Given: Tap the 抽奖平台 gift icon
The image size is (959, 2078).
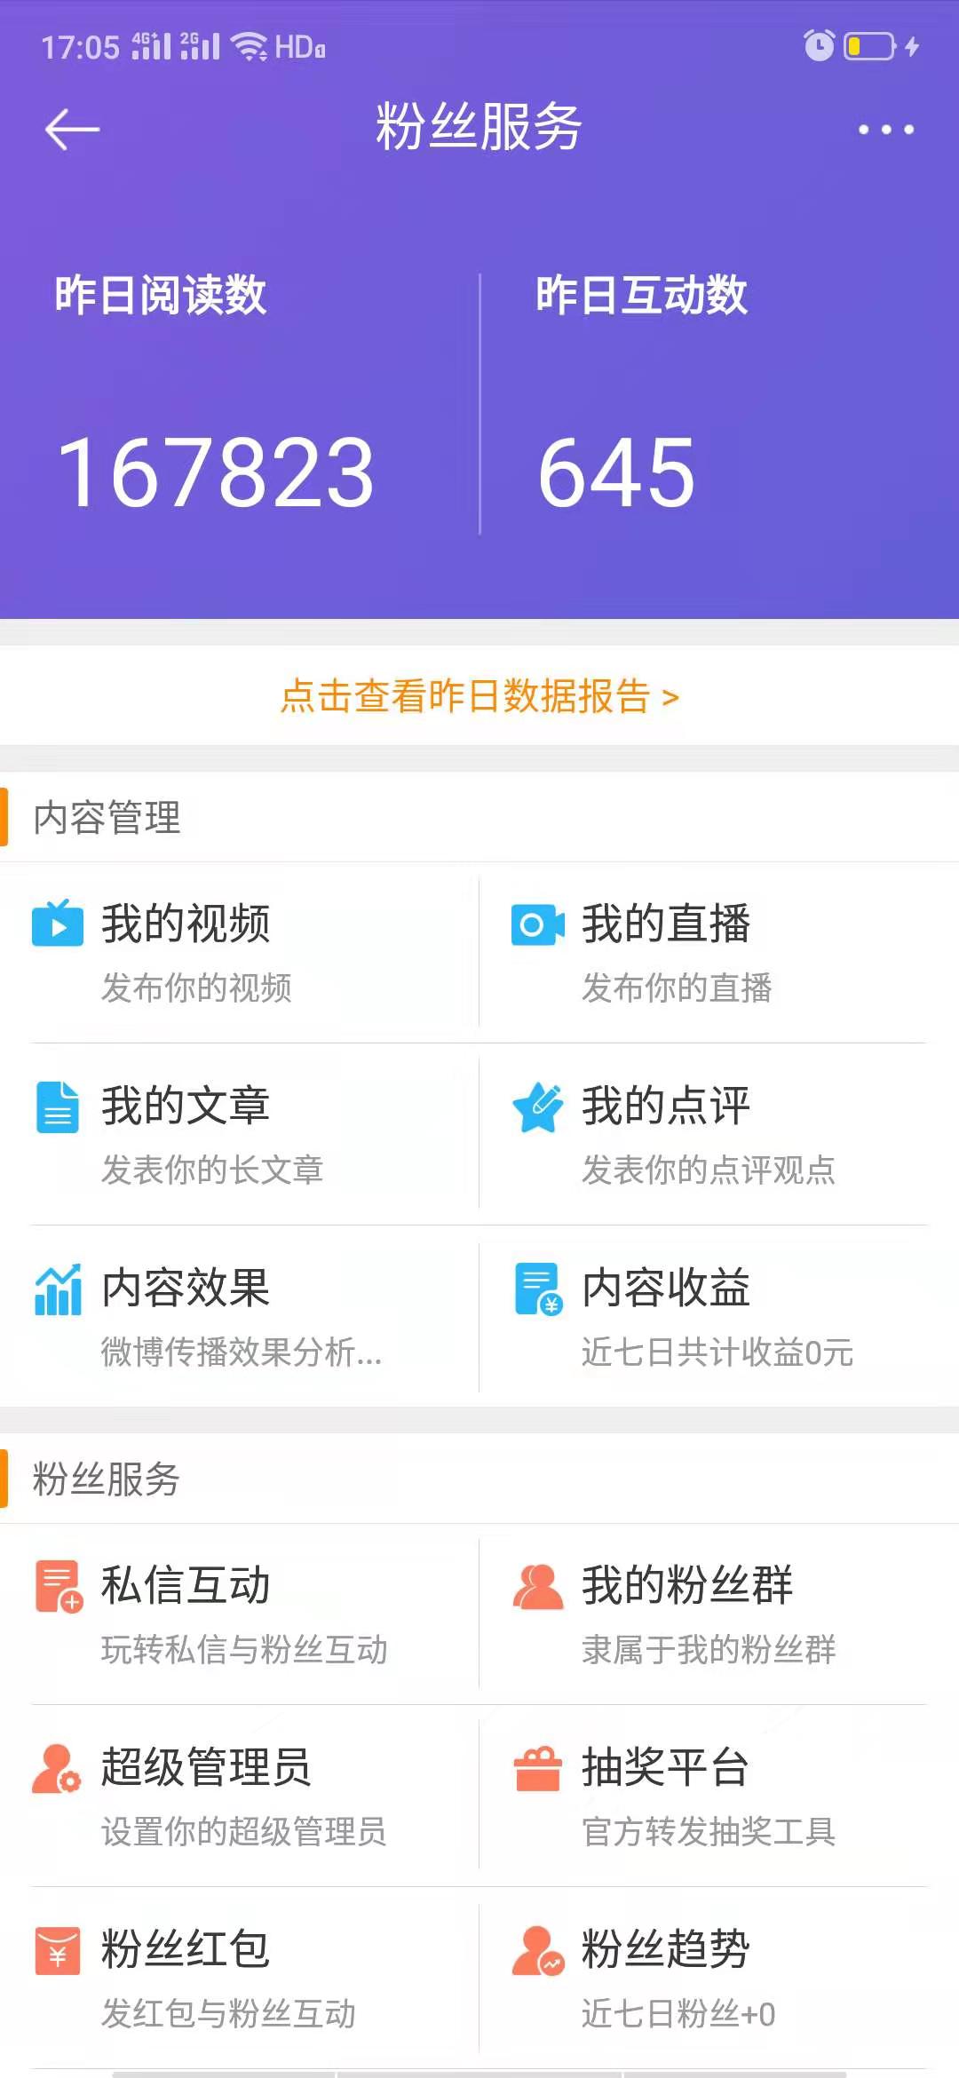Looking at the screenshot, I should [538, 1768].
